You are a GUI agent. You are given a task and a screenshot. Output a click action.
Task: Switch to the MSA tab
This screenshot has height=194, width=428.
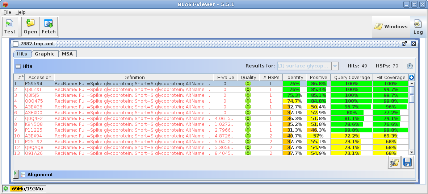[x=67, y=54]
